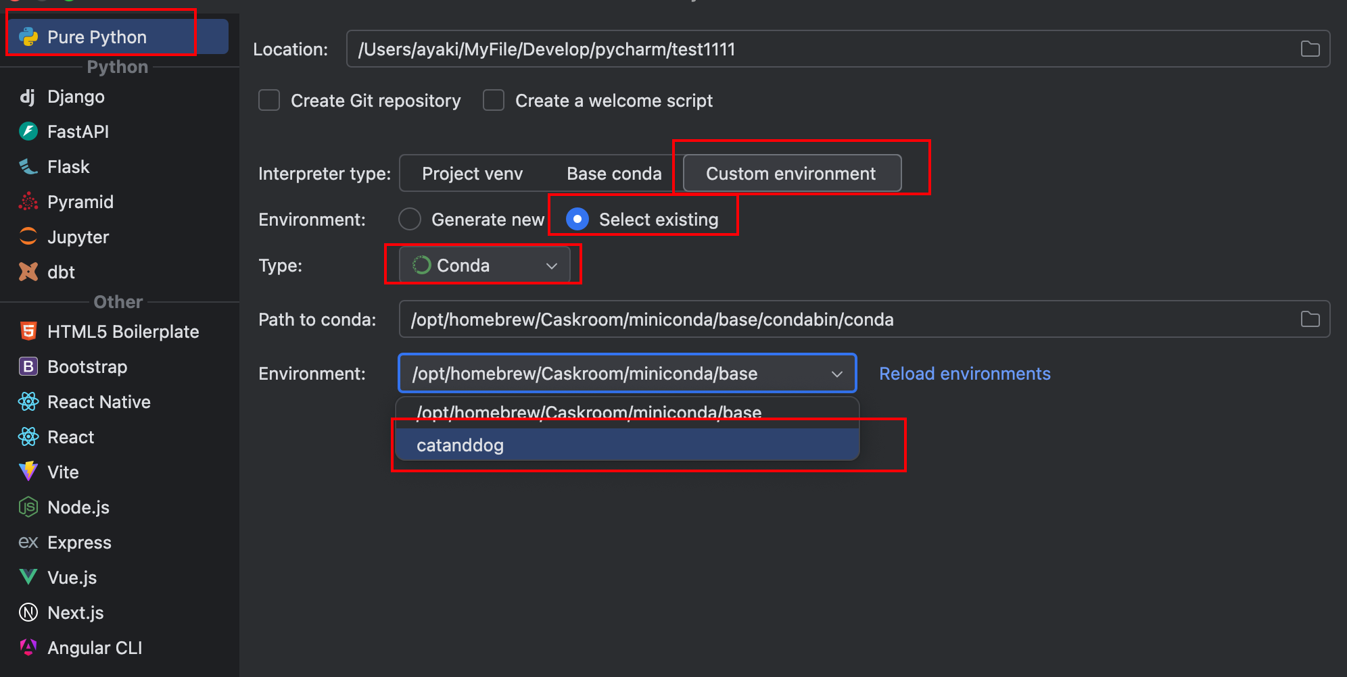Click the Path to conda input field
The height and width of the screenshot is (677, 1347).
pyautogui.click(x=864, y=319)
